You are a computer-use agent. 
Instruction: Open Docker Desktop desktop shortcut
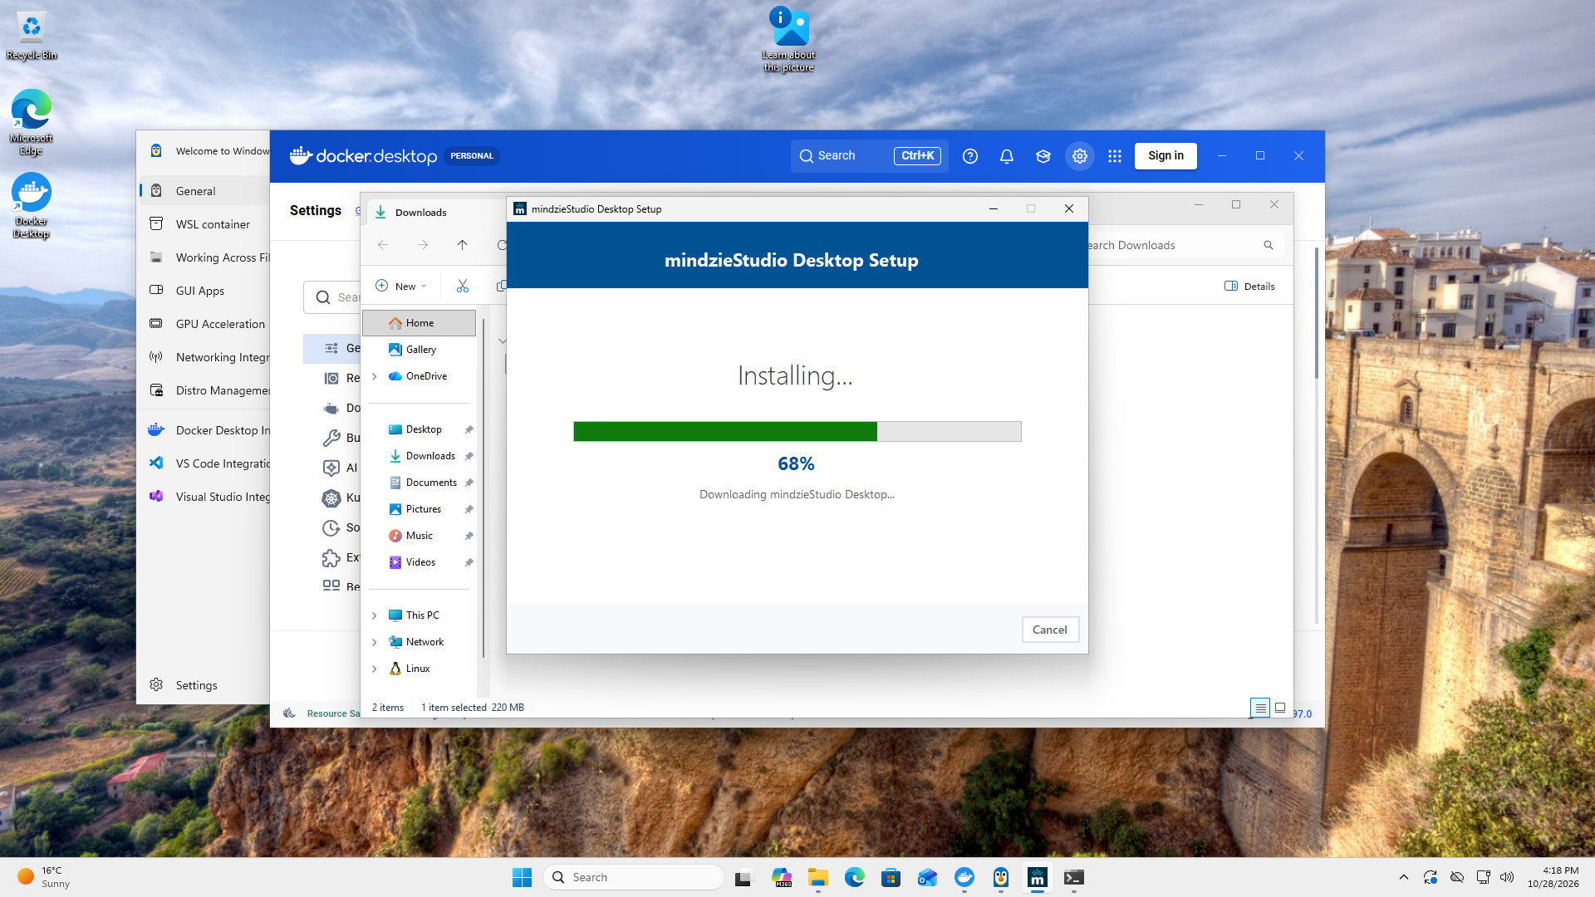31,205
